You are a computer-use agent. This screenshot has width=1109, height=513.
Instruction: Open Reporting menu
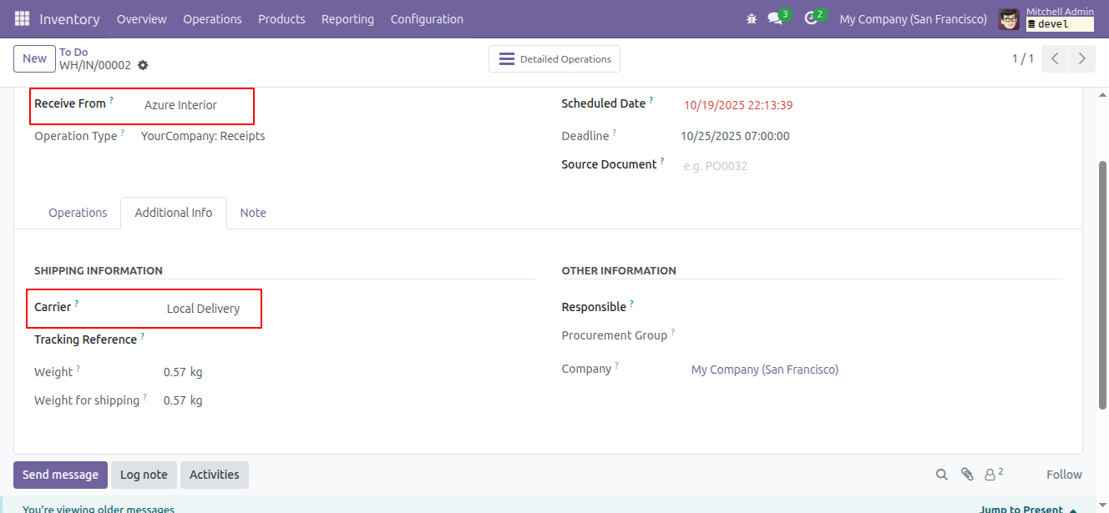[347, 18]
